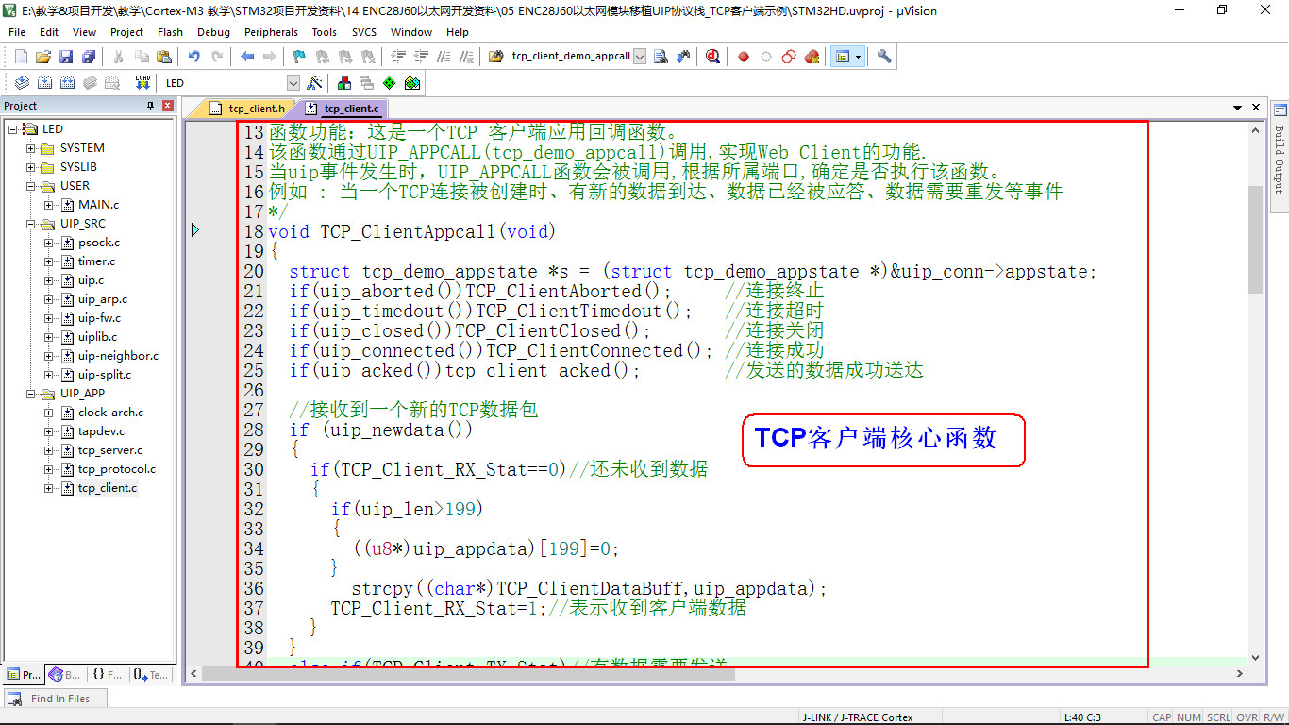
Task: Open the Flash menu
Action: tap(170, 32)
